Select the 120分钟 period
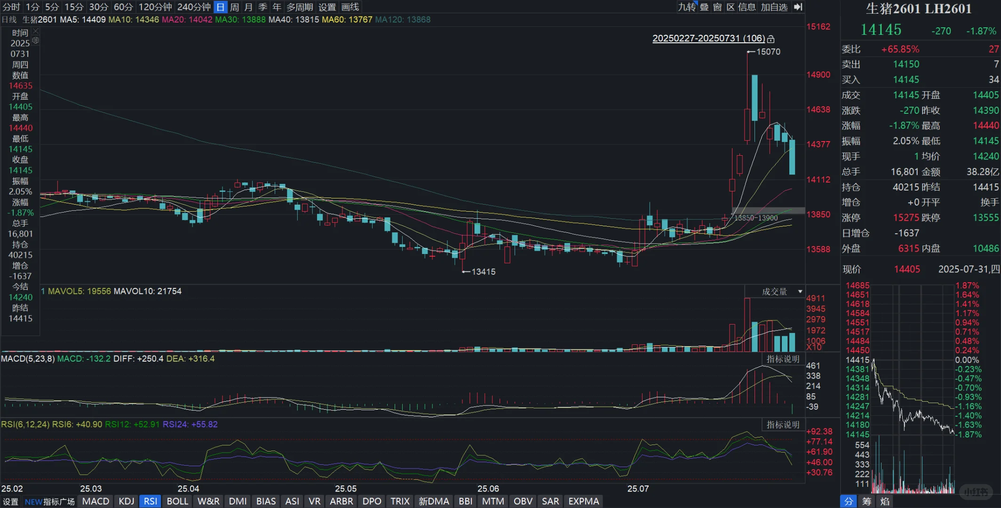1001x508 pixels. click(155, 7)
